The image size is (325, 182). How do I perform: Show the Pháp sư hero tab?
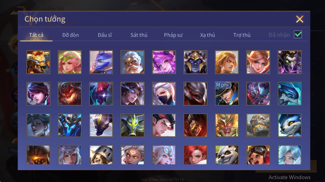173,35
